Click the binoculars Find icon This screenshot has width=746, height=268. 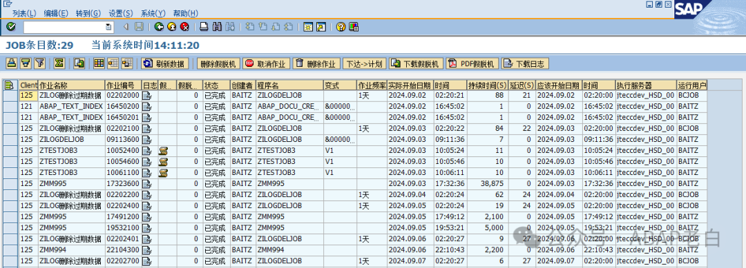(217, 27)
